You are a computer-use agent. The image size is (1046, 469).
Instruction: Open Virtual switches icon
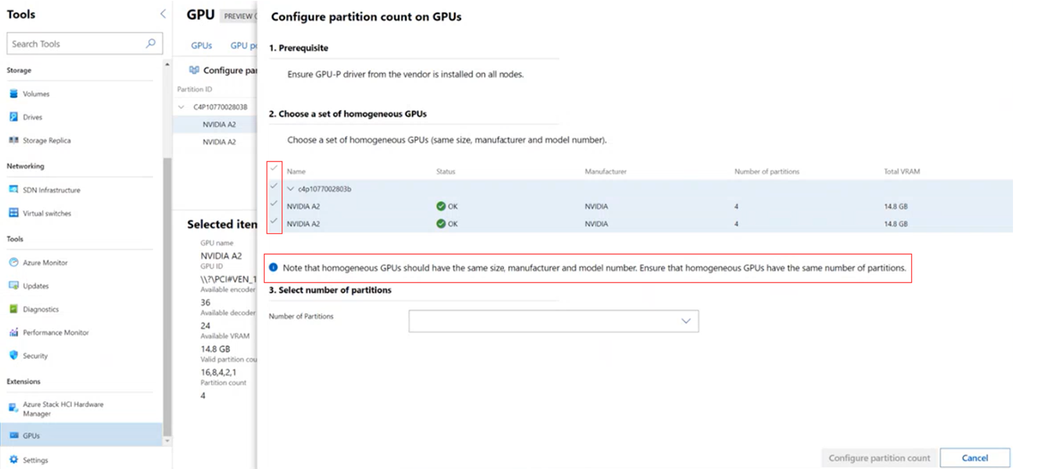(14, 213)
